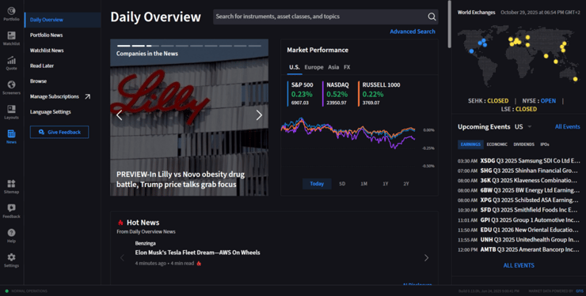This screenshot has width=586, height=296.
Task: Open the Sitemap sidebar icon
Action: (11, 186)
